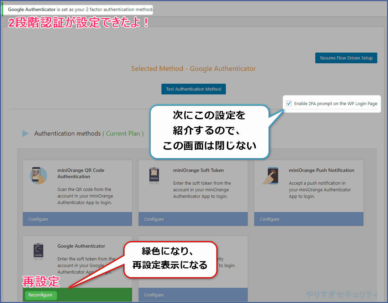Toggle Enable 2FA prompt on WP Login Page

(289, 103)
